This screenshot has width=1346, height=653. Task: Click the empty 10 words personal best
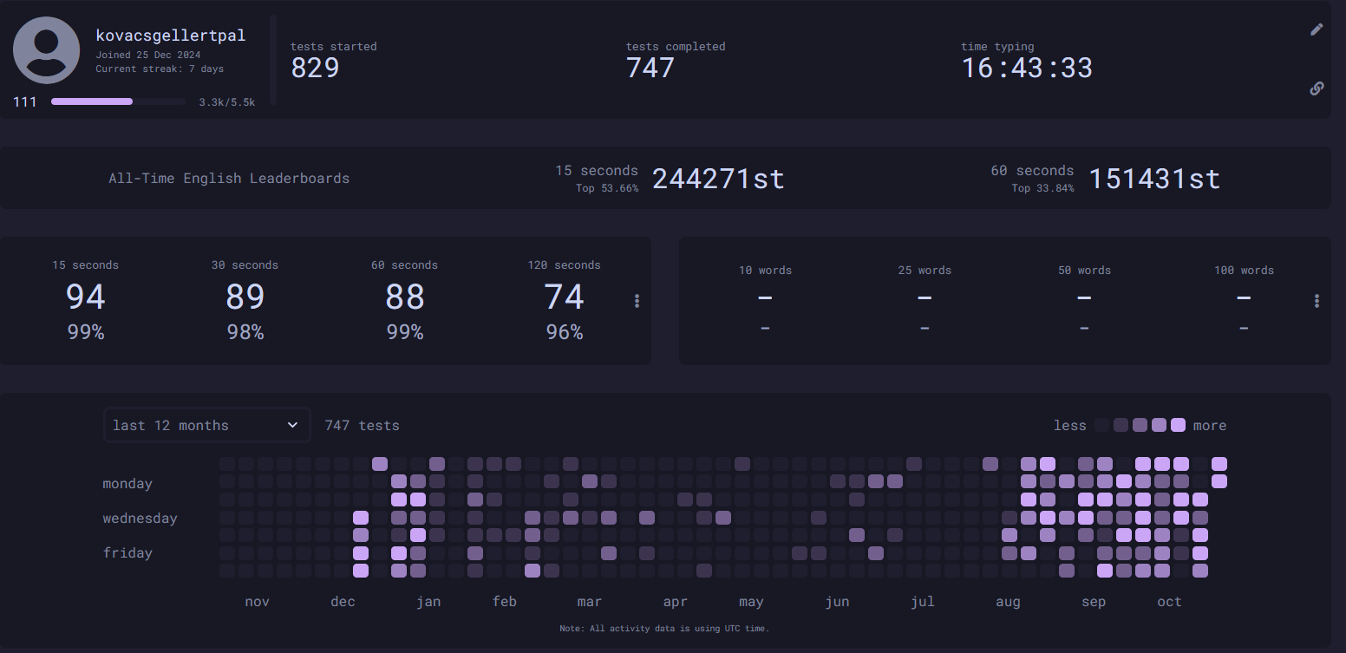765,298
